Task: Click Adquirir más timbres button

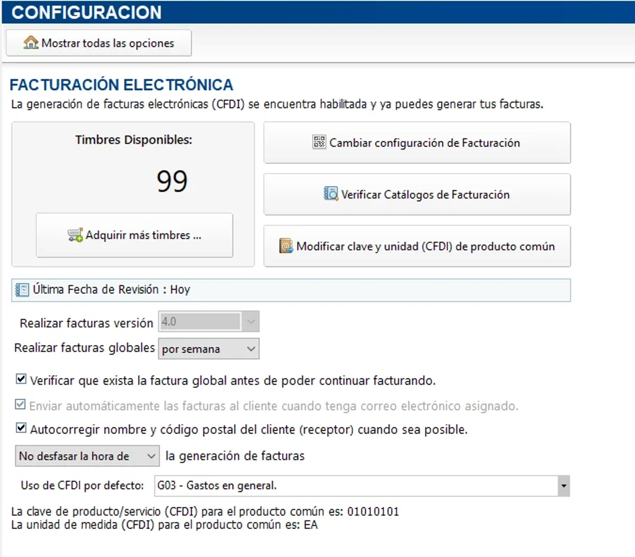Action: (135, 235)
